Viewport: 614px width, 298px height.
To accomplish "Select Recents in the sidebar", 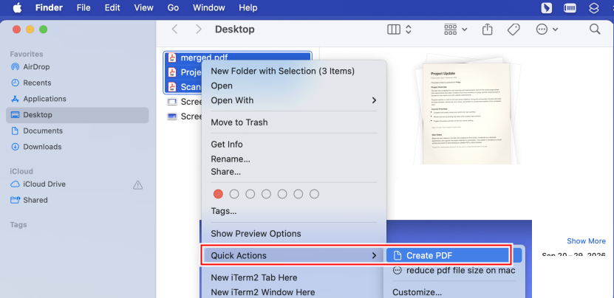I will click(x=77, y=83).
